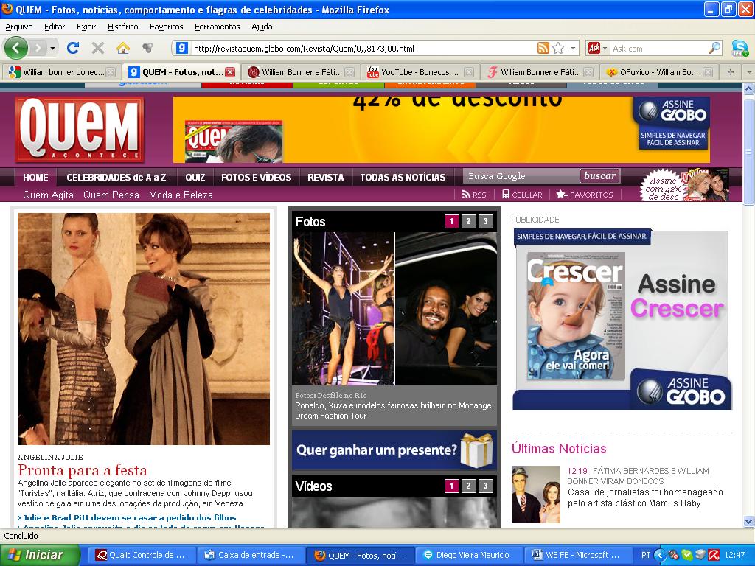The height and width of the screenshot is (566, 755).
Task: Select page 2 in Fotos panel
Action: pyautogui.click(x=468, y=221)
